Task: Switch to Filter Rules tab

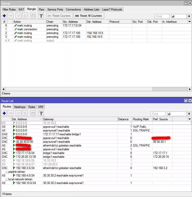Action: [9, 9]
